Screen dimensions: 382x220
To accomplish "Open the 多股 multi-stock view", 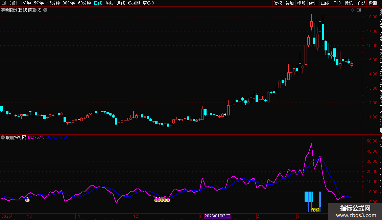I will click(301, 3).
